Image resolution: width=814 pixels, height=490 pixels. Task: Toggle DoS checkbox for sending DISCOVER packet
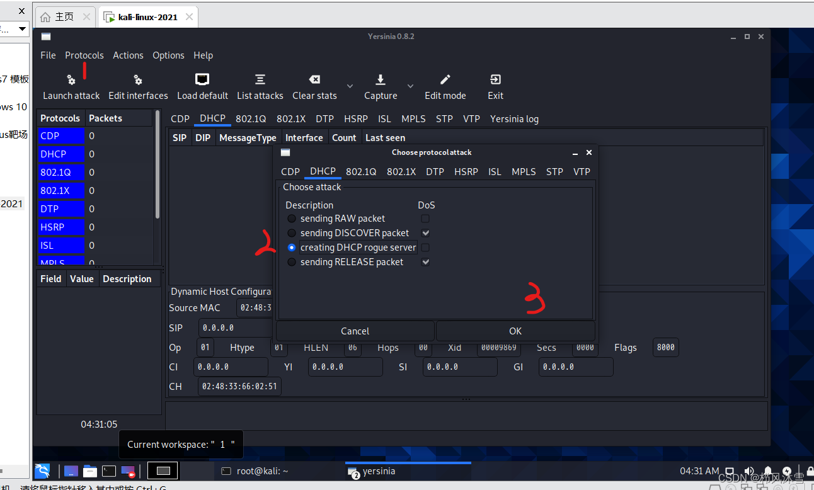(x=425, y=233)
